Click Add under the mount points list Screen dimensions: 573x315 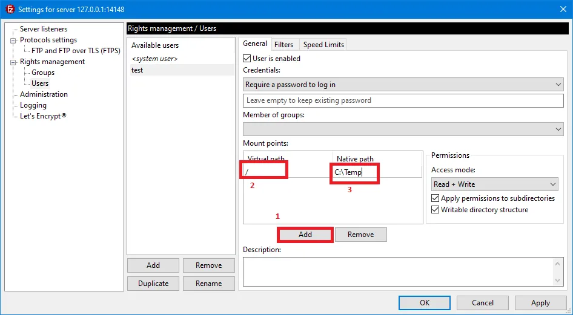pos(305,235)
